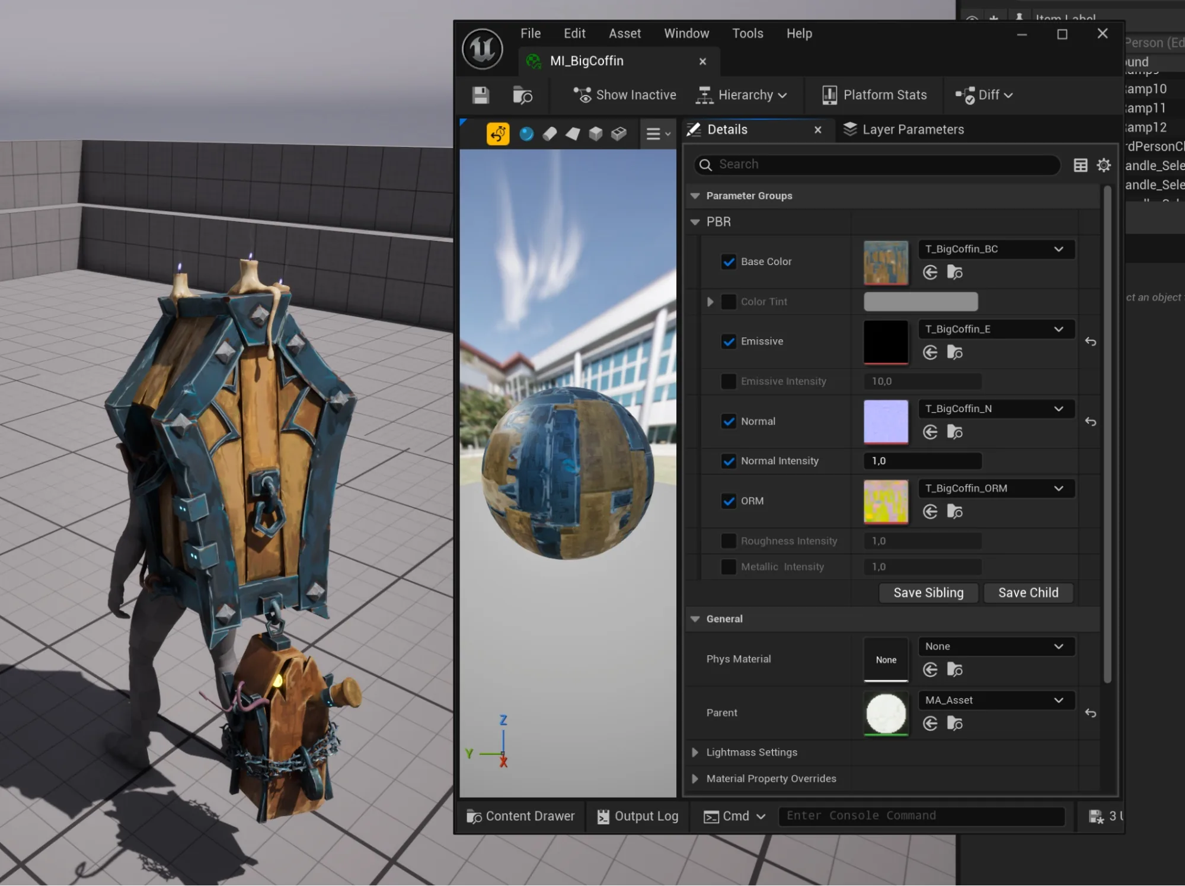Browse to T_BigCoffin_ORM texture
Viewport: 1185px width, 886px height.
(x=954, y=512)
